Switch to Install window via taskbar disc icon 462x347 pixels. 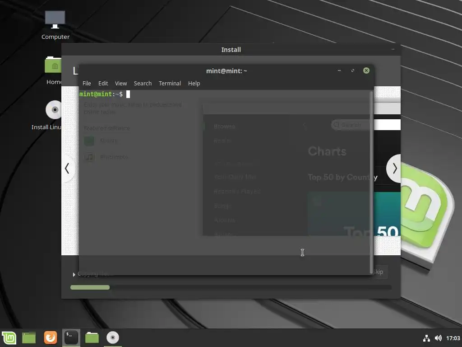[113, 338]
